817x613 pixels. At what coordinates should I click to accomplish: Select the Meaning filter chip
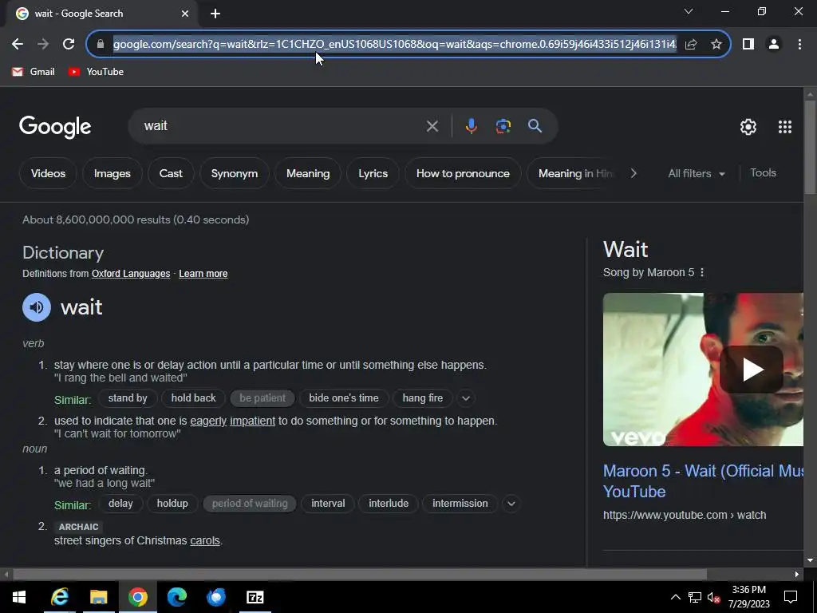tap(308, 173)
